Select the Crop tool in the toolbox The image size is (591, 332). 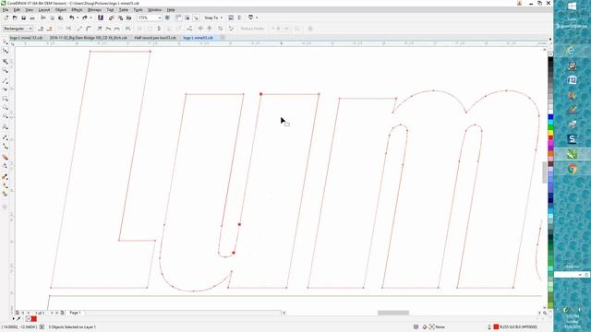[x=6, y=61]
